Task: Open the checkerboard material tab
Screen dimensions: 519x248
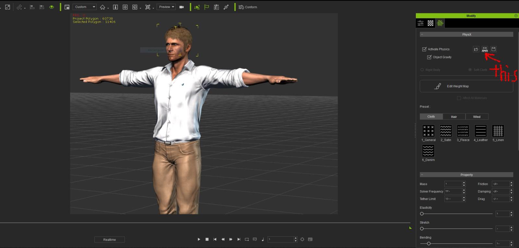Action: pos(430,23)
